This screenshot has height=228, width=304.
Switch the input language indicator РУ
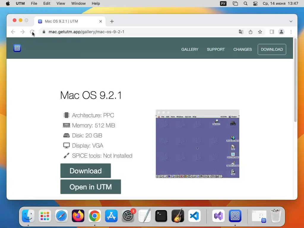[x=223, y=4]
